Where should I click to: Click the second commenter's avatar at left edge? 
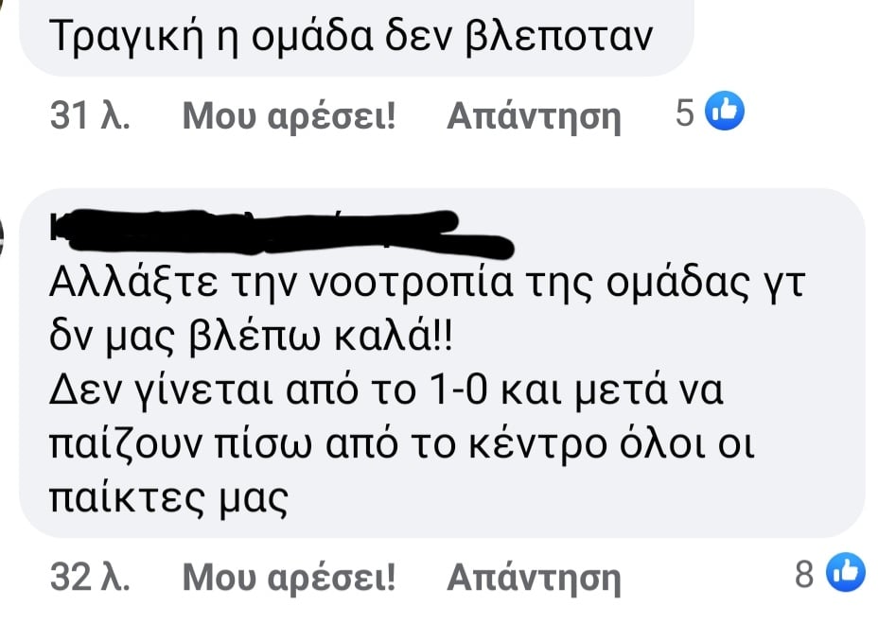pyautogui.click(x=2, y=235)
